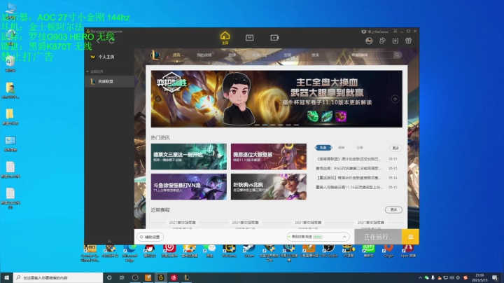Show the next banner slide
The image size is (504, 283).
click(x=395, y=99)
